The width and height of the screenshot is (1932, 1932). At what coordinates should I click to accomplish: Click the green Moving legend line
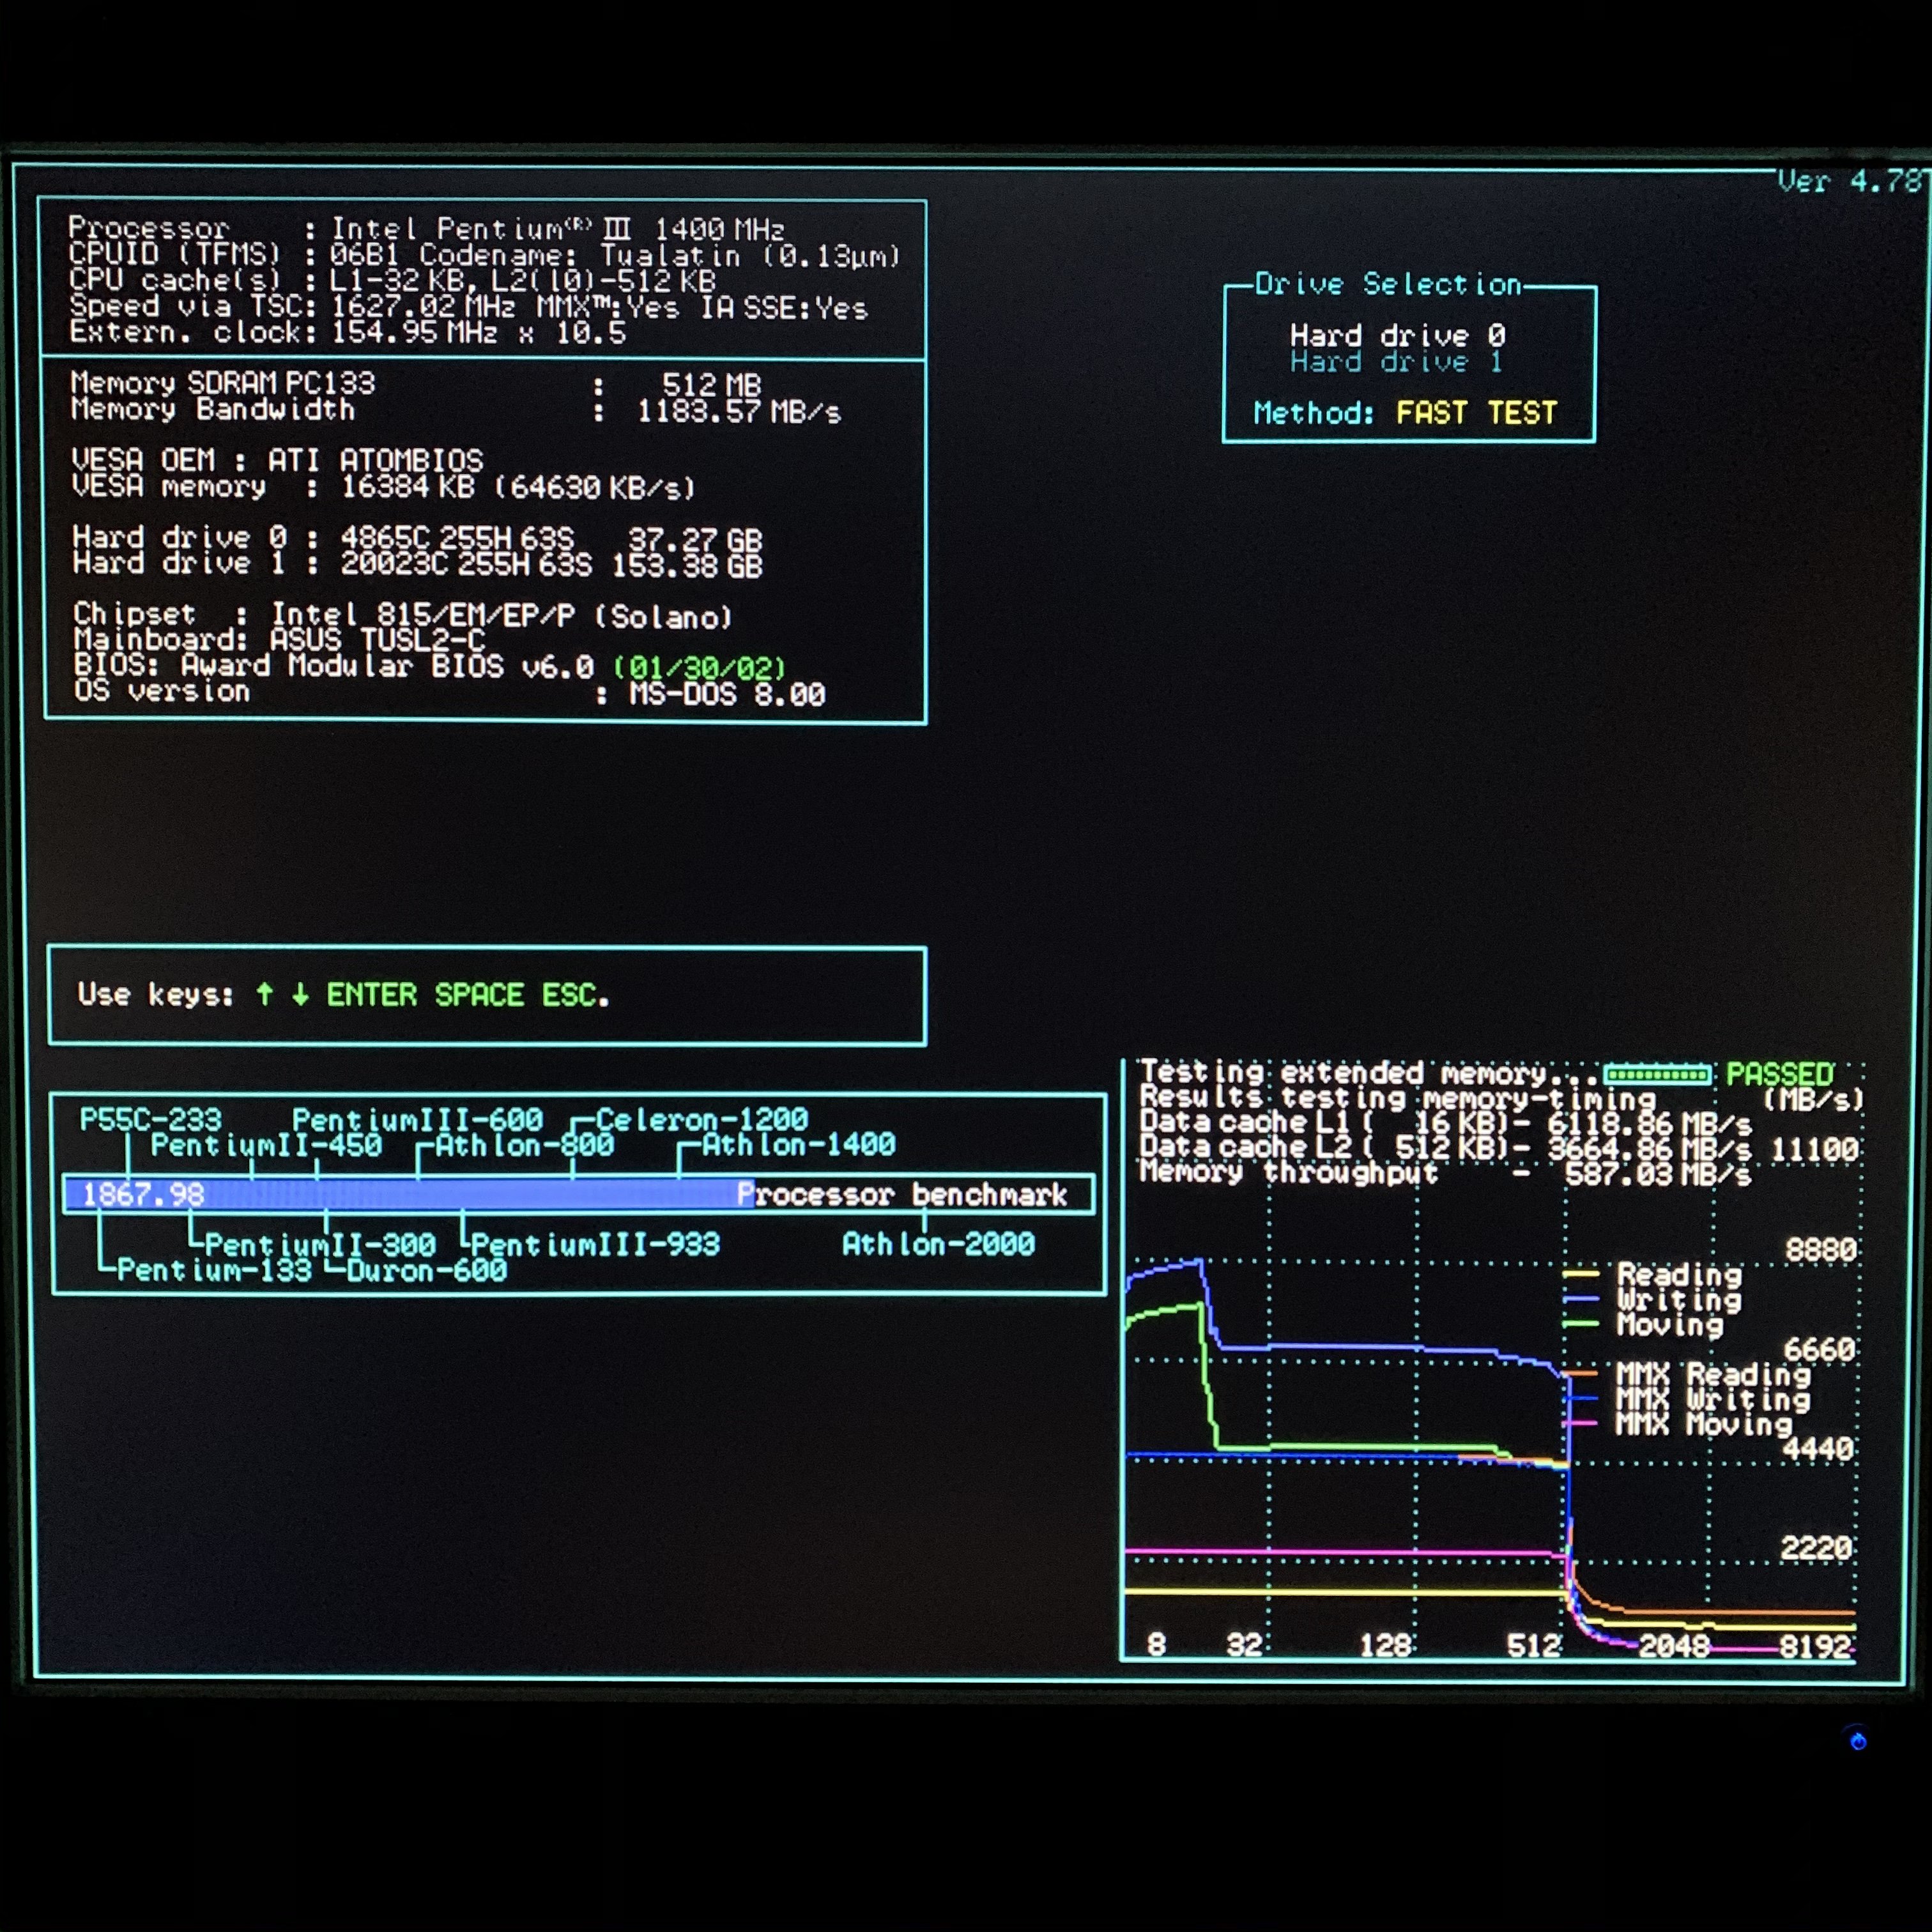[x=1581, y=1324]
